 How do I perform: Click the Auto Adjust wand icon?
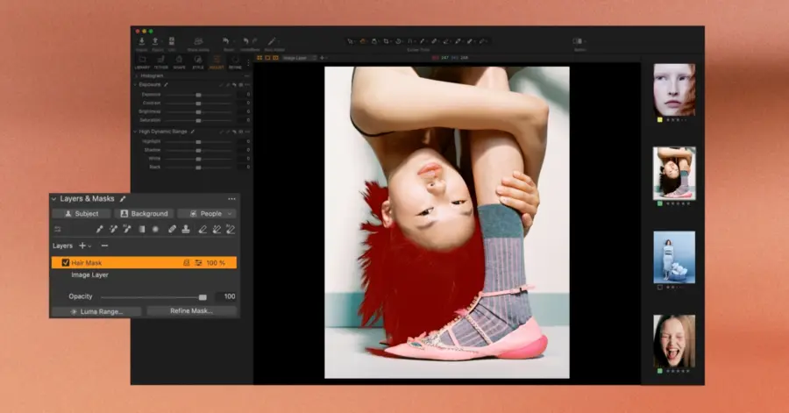[271, 41]
